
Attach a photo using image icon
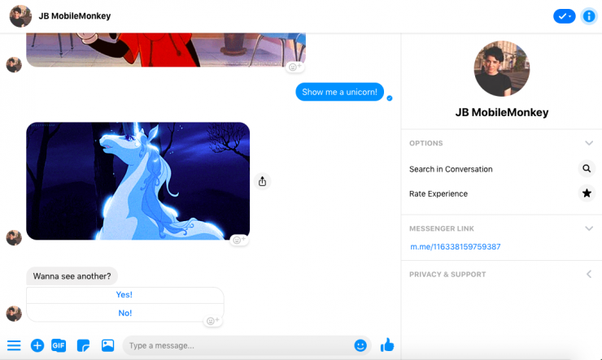(x=108, y=345)
